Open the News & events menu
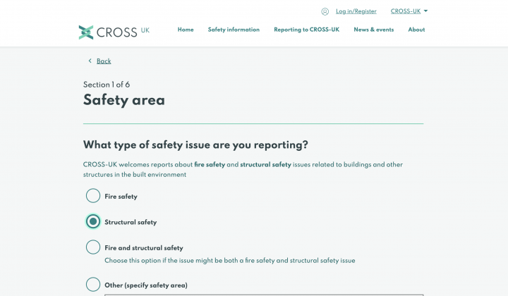The height and width of the screenshot is (296, 508). 373,30
